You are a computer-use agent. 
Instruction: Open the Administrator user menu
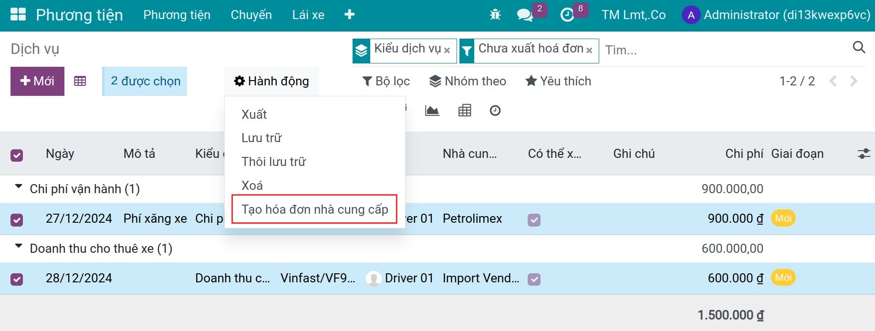click(x=776, y=15)
